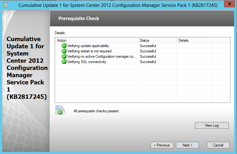Select the Verifying update applicability row

click(142, 46)
